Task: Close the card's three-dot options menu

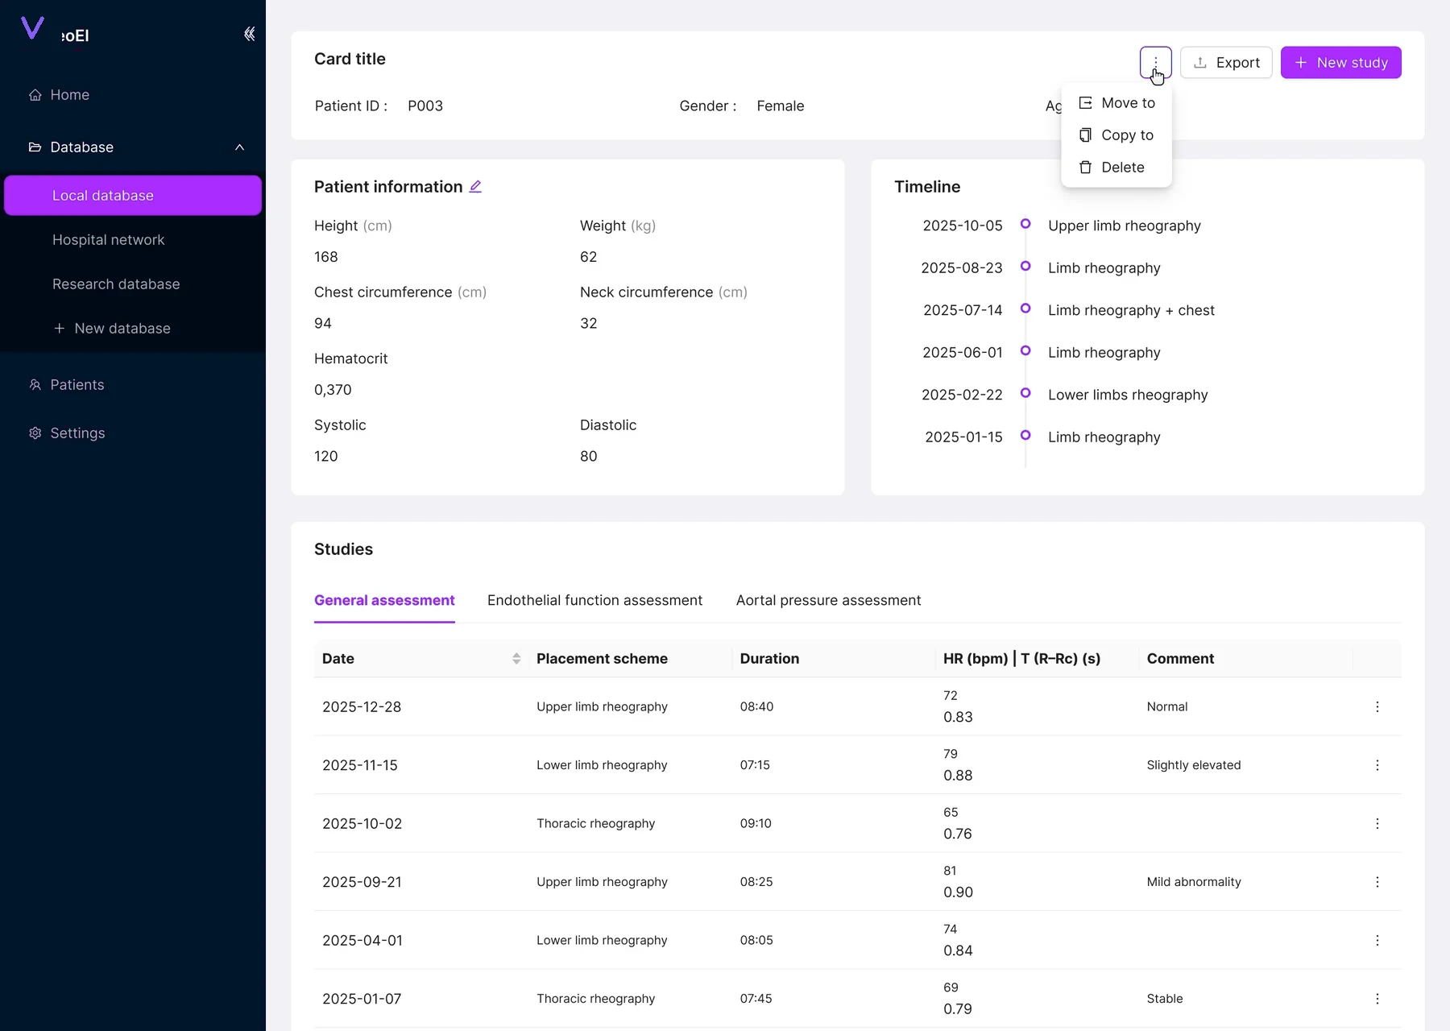Action: 1155,63
